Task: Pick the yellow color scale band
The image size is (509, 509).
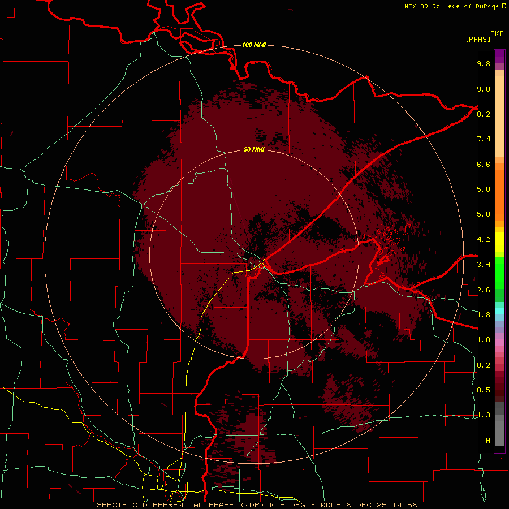Action: [x=499, y=242]
